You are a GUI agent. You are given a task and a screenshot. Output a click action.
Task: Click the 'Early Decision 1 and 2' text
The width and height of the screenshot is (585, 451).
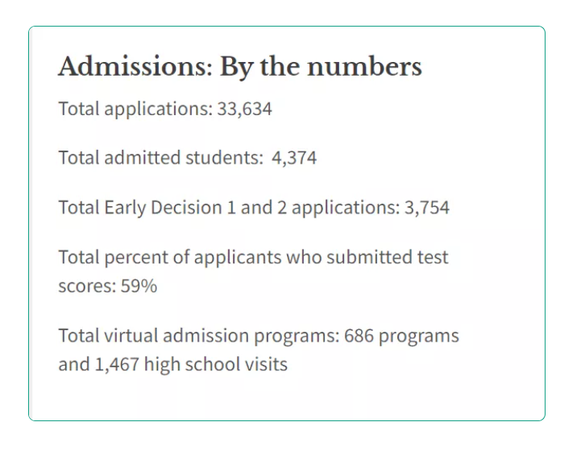[196, 208]
